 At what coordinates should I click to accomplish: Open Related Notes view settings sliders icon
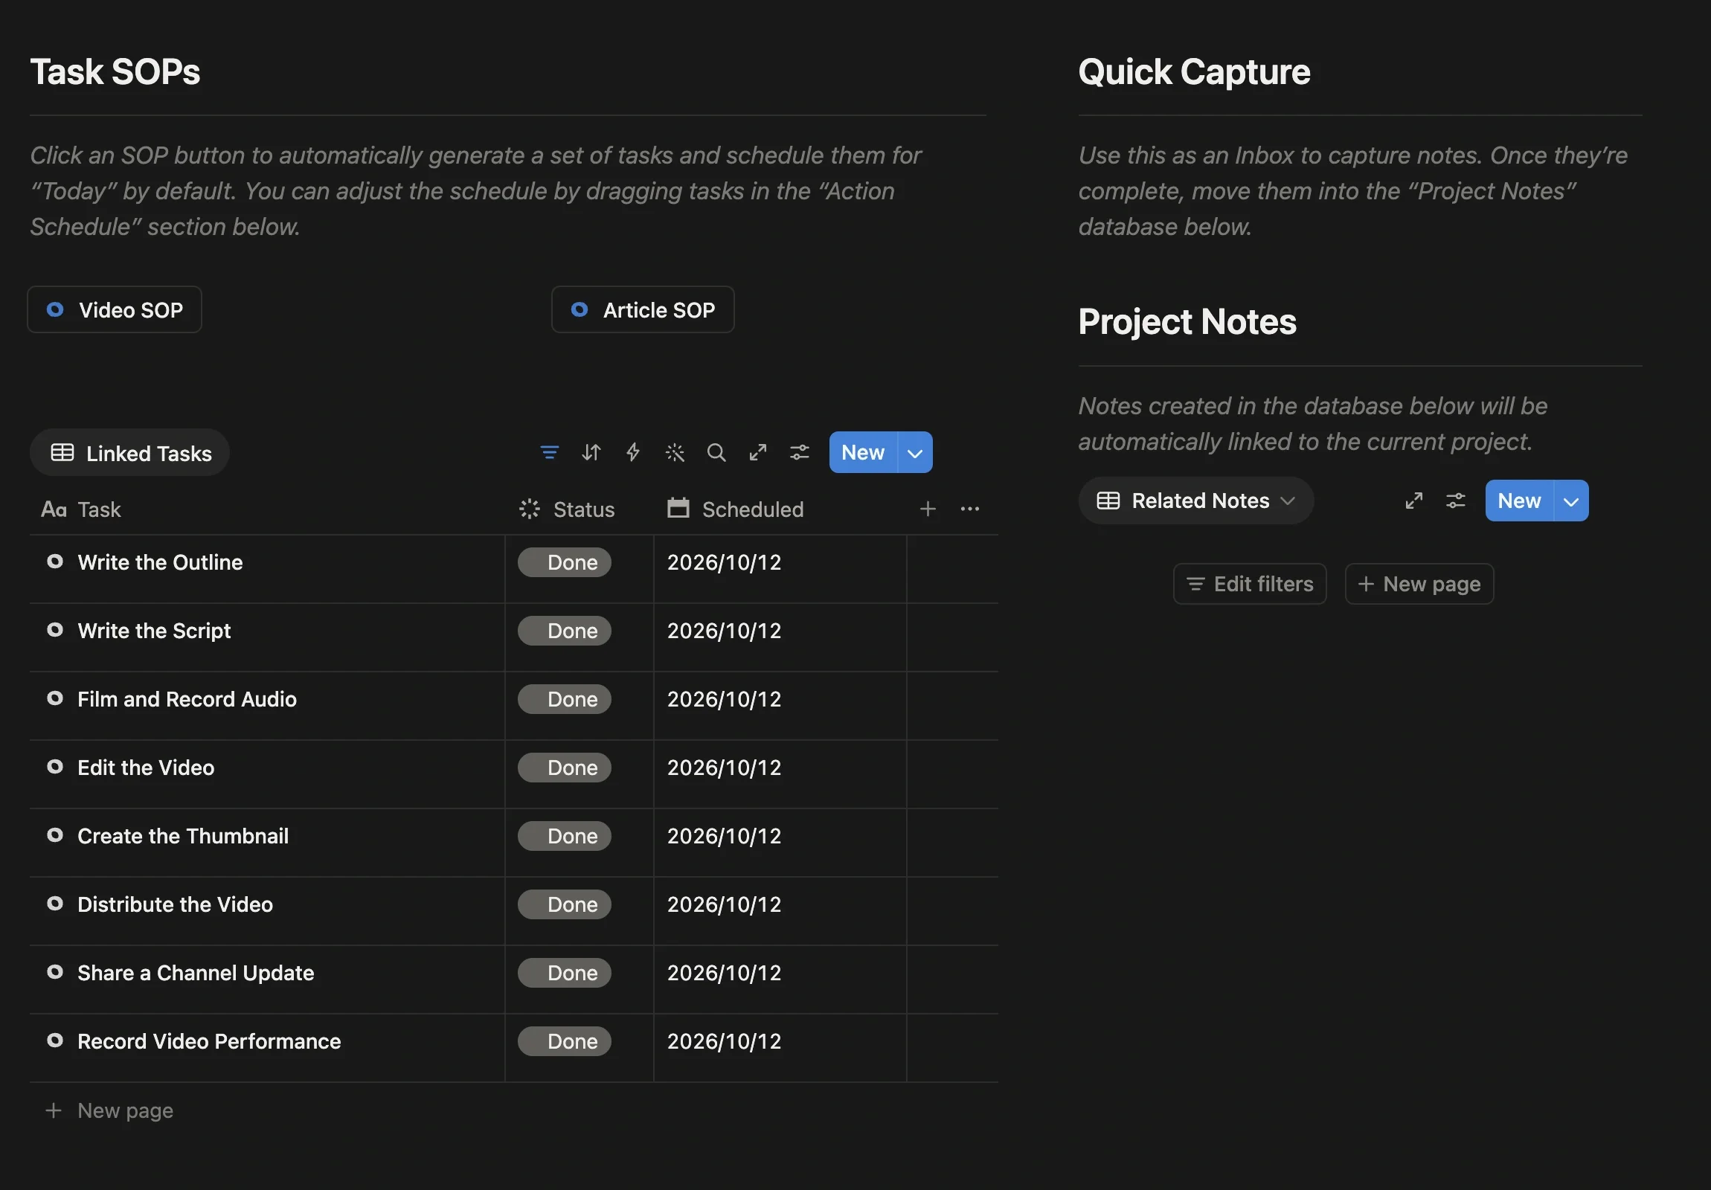[1455, 501]
